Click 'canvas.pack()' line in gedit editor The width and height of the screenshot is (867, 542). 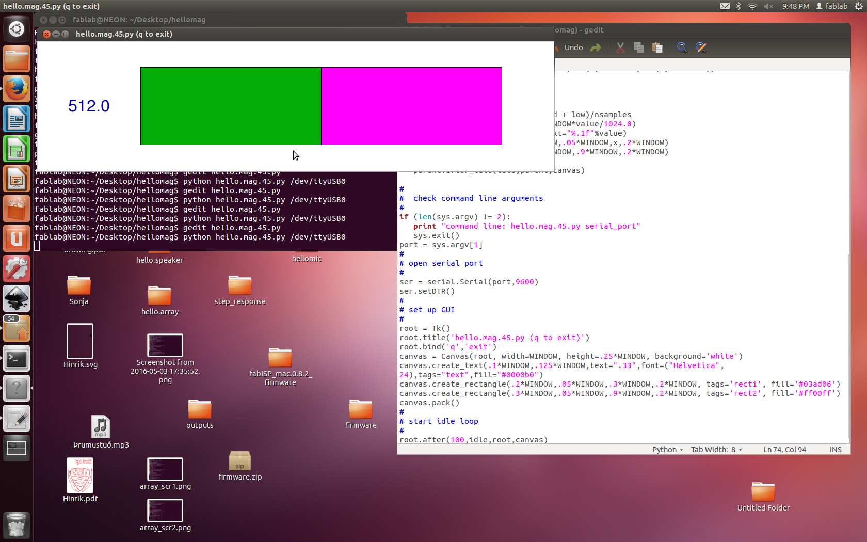429,403
